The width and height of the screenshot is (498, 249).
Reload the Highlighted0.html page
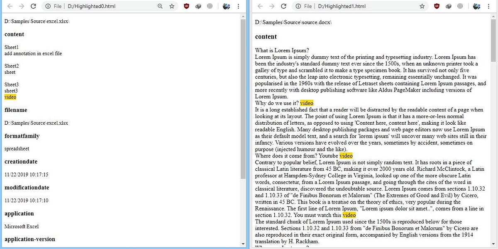(34, 6)
